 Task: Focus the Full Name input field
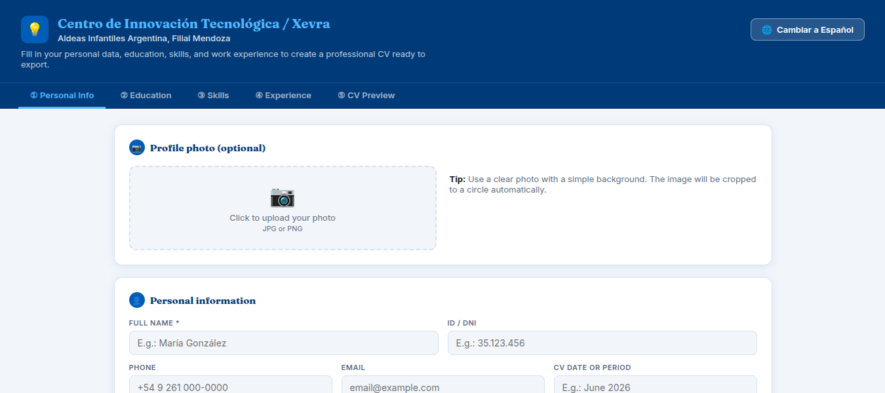click(x=283, y=343)
